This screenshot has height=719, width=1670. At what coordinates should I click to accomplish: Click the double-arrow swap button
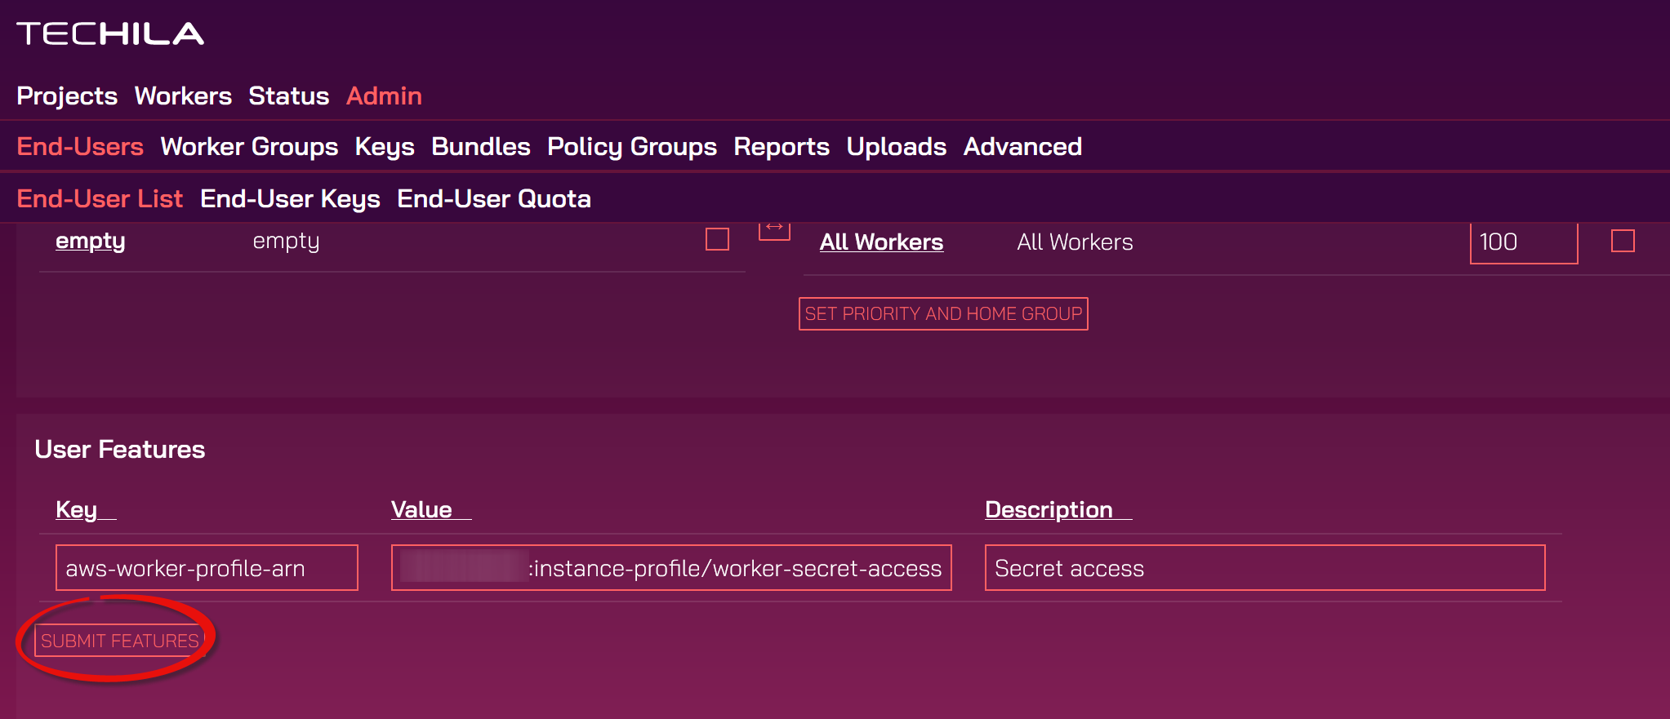coord(774,229)
